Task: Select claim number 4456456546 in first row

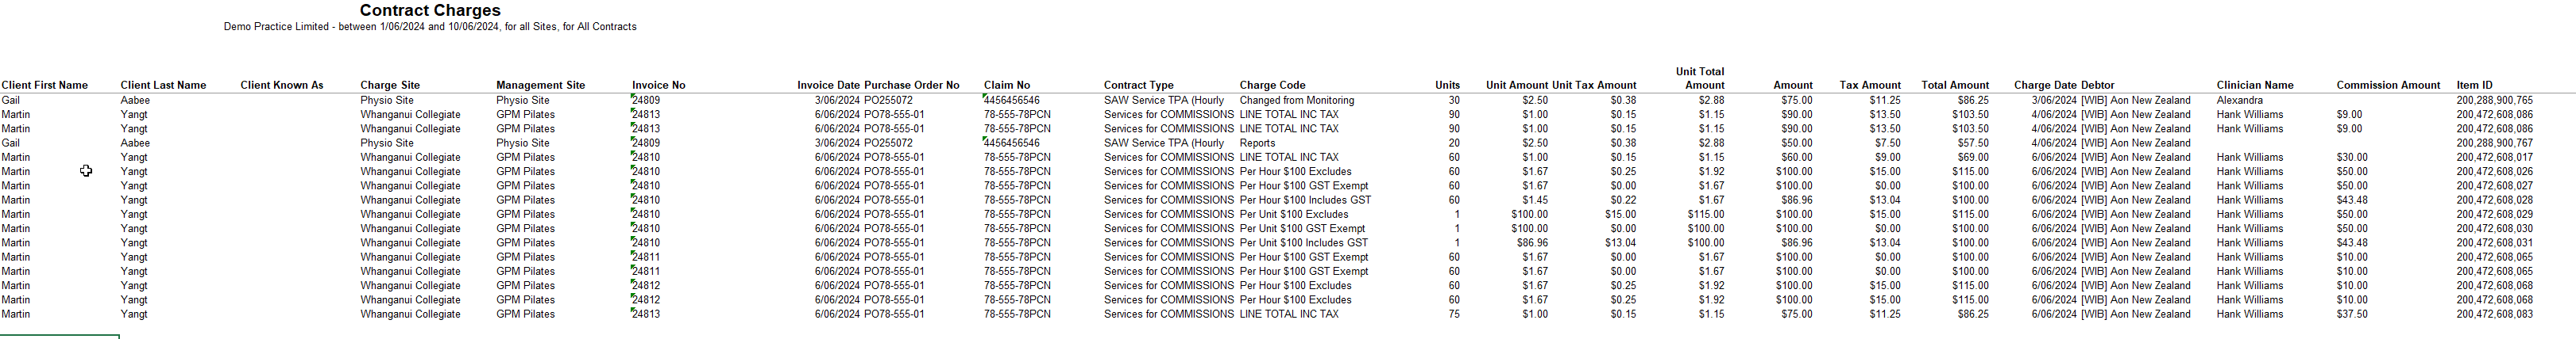Action: pos(1012,100)
